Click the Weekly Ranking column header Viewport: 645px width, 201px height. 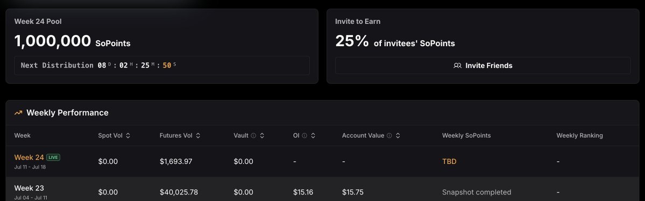pyautogui.click(x=579, y=135)
